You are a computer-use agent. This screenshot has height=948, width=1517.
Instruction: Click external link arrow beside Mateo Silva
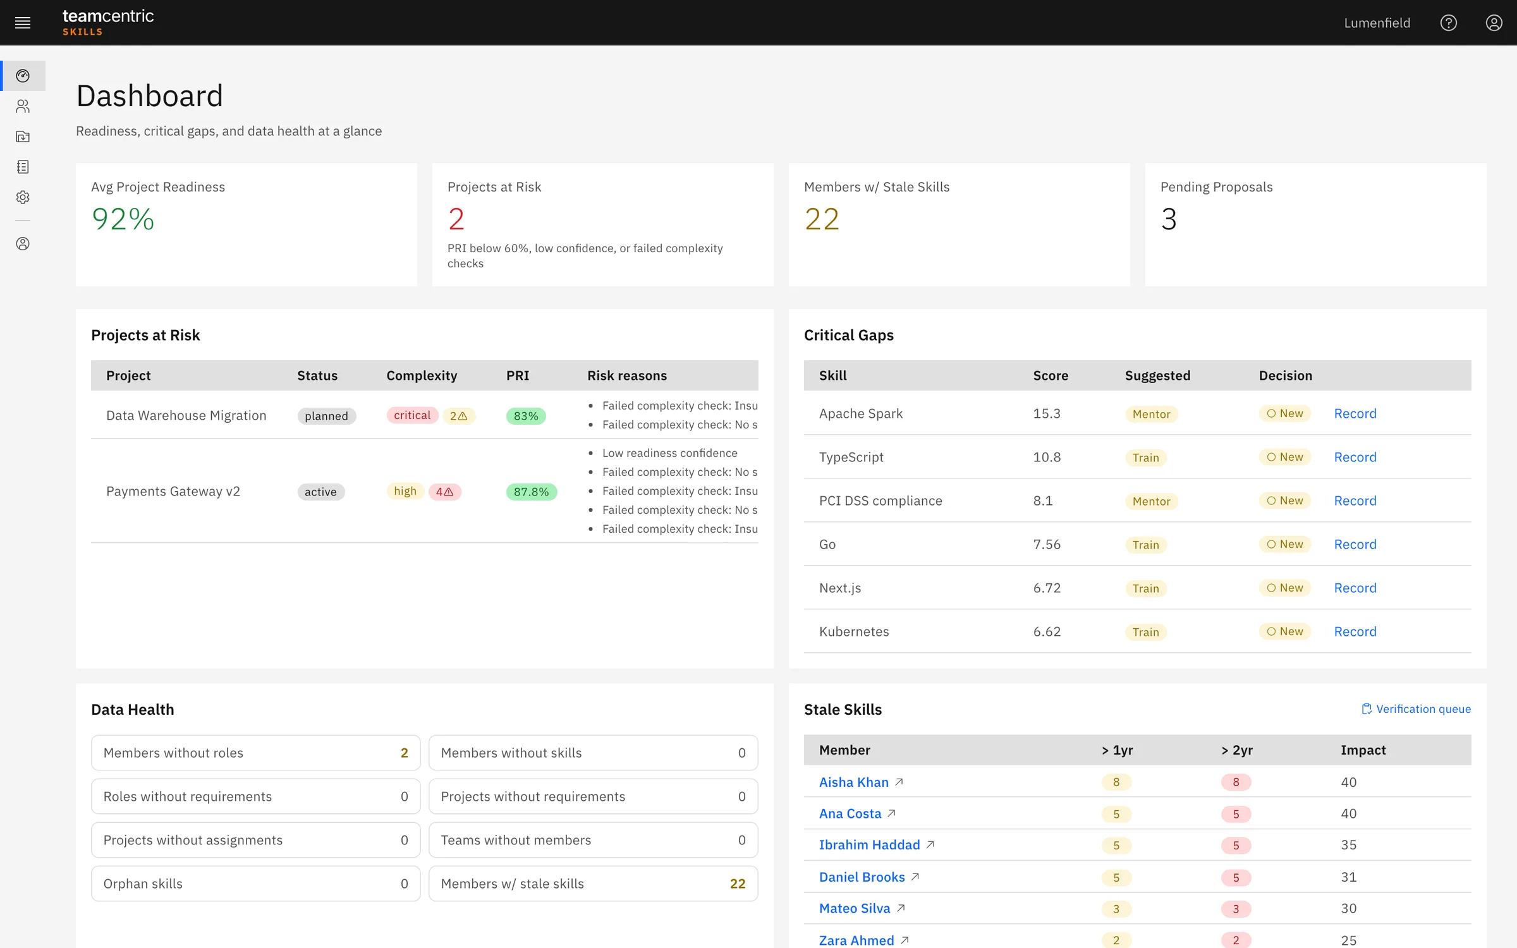coord(901,908)
